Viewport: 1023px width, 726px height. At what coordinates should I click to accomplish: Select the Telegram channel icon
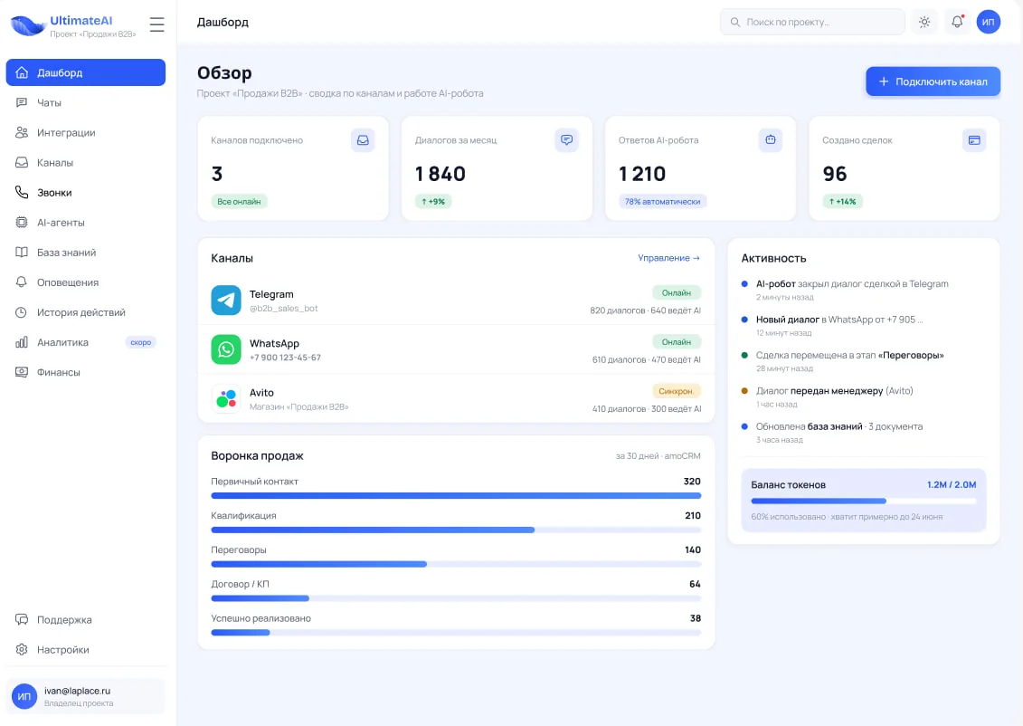click(x=226, y=301)
